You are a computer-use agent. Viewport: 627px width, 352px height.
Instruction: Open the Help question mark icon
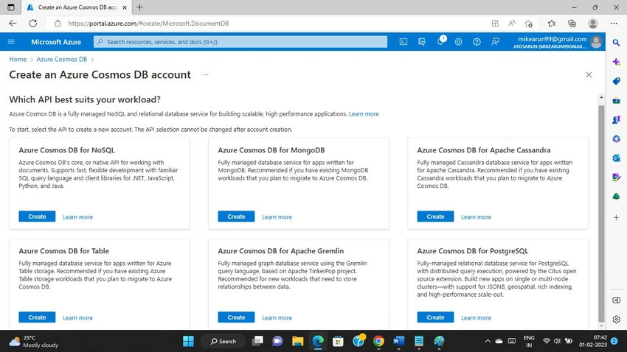coord(477,41)
